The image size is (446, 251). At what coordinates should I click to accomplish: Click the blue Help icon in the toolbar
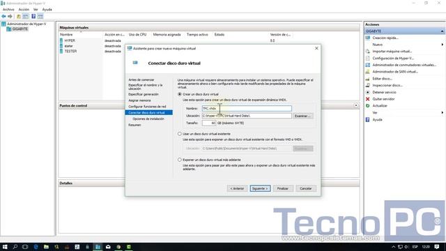pos(33,16)
